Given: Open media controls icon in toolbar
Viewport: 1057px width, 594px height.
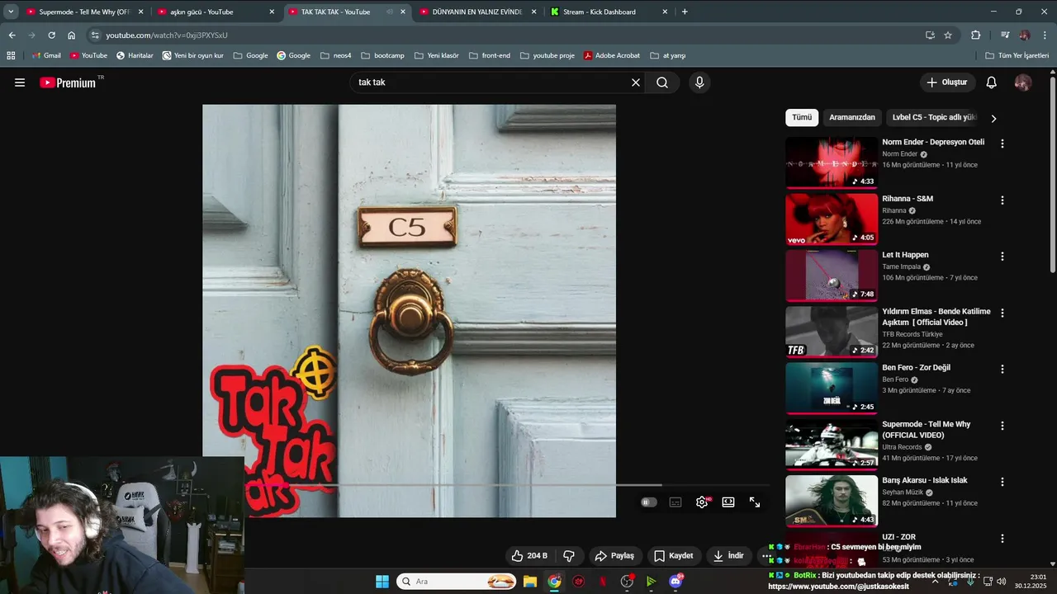Looking at the screenshot, I should click(1004, 35).
